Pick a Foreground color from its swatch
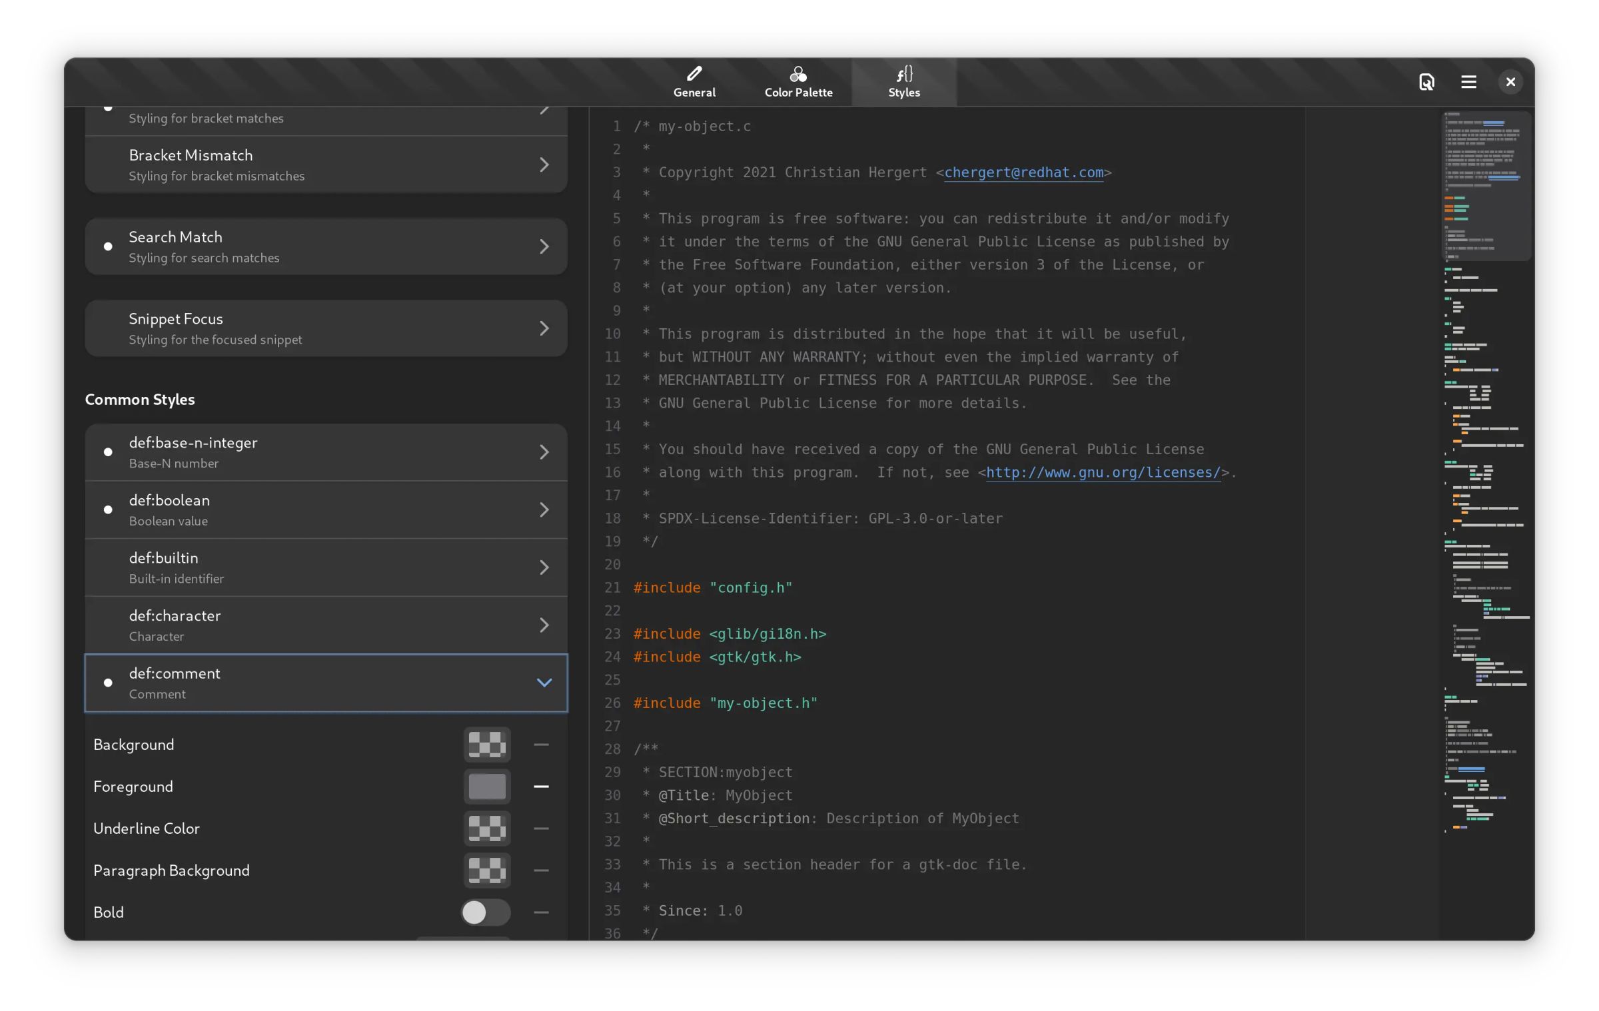The width and height of the screenshot is (1599, 1011). click(486, 787)
